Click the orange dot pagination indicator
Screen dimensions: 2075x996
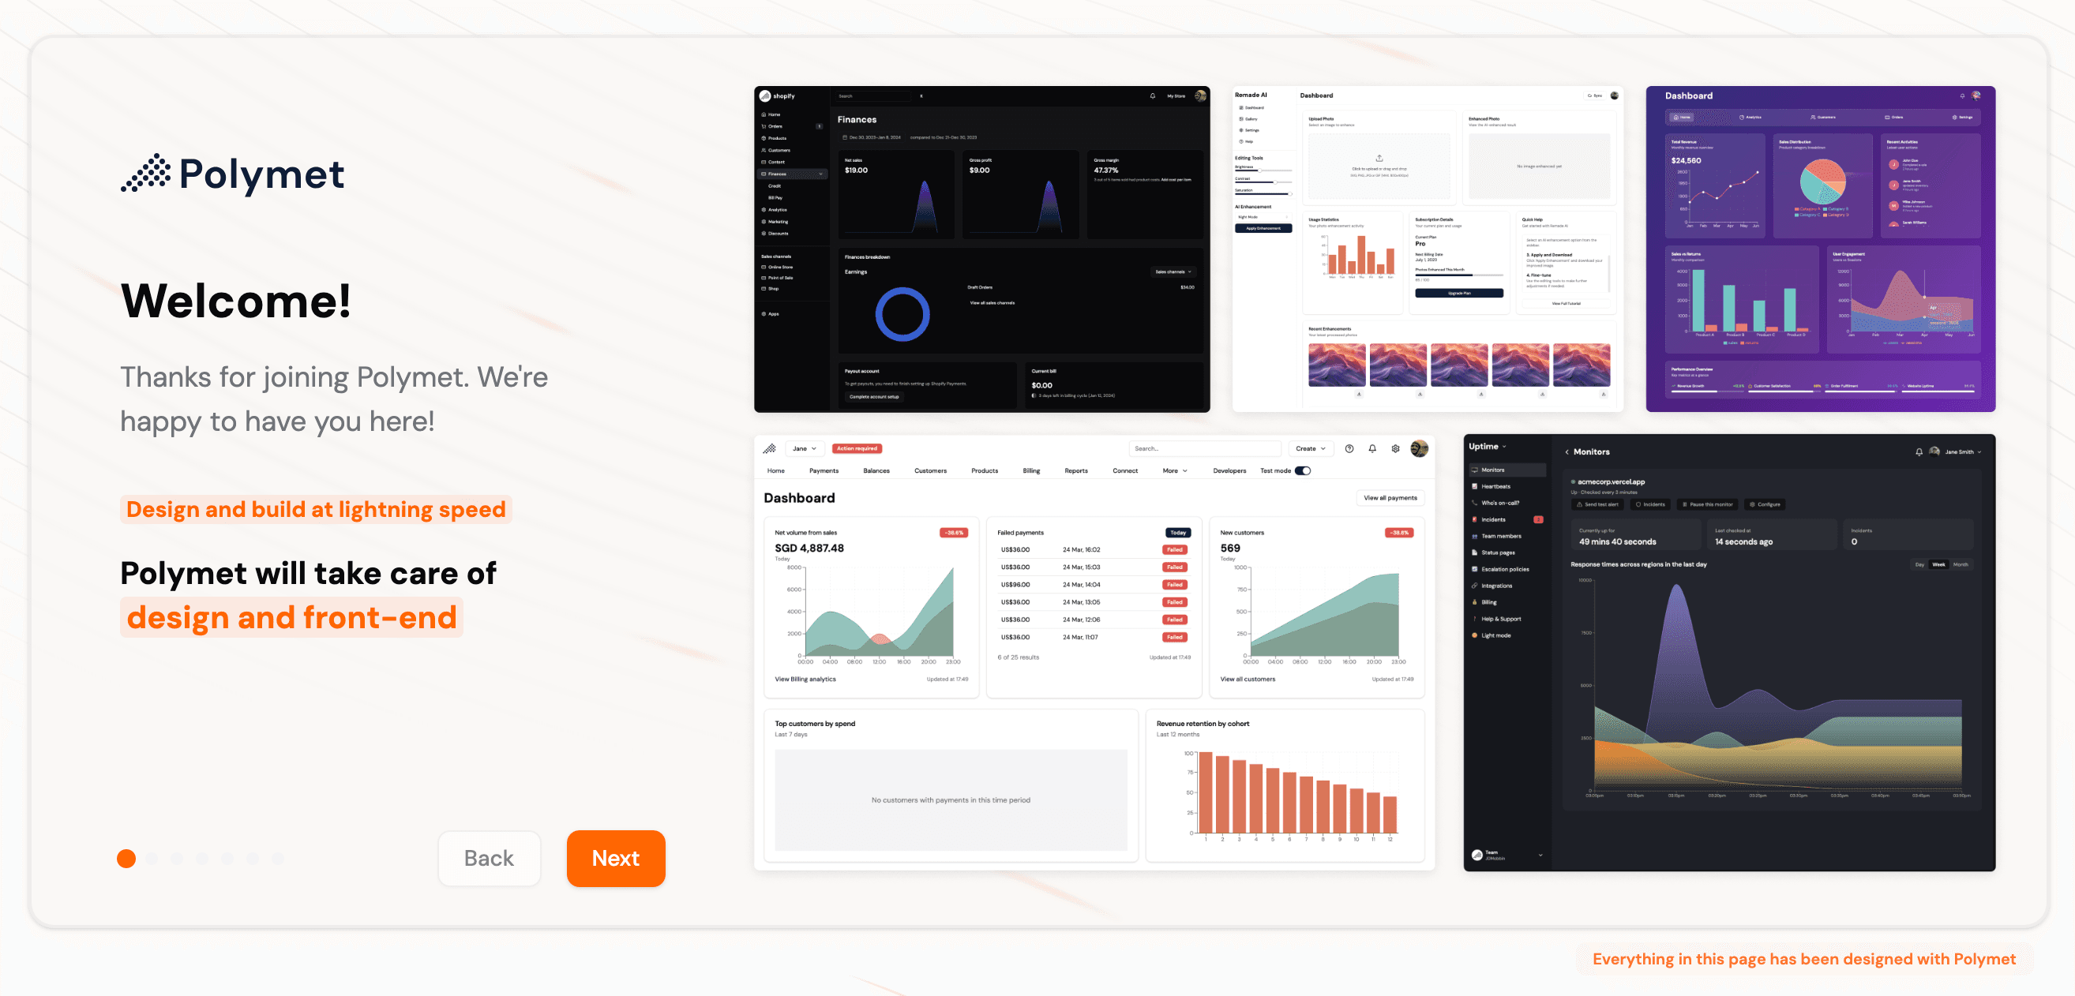127,859
